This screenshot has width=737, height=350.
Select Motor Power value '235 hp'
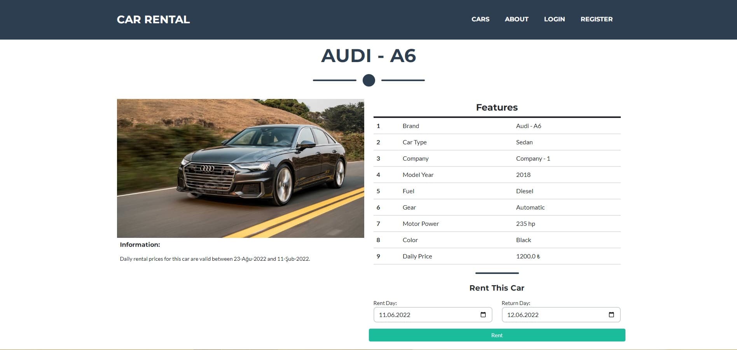tap(526, 224)
